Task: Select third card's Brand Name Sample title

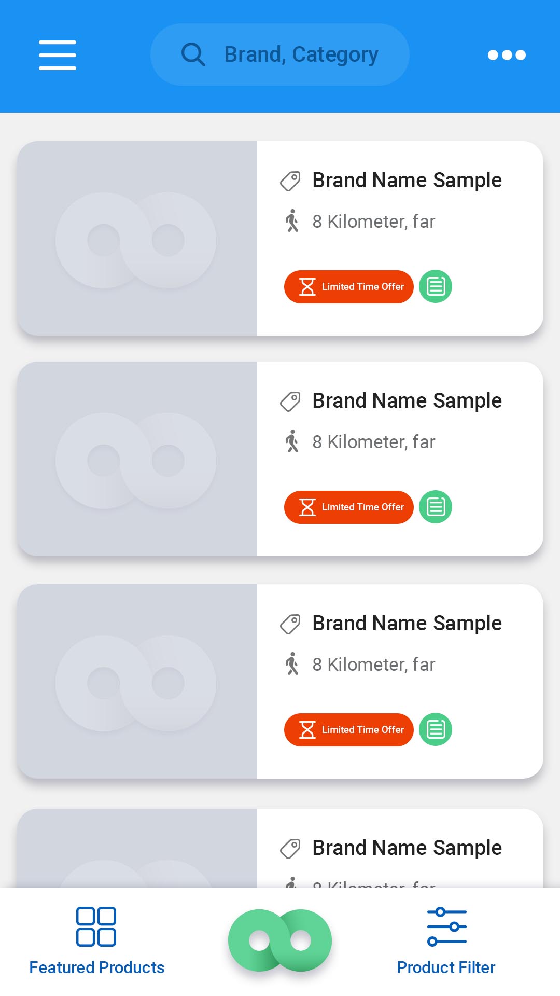Action: (407, 623)
